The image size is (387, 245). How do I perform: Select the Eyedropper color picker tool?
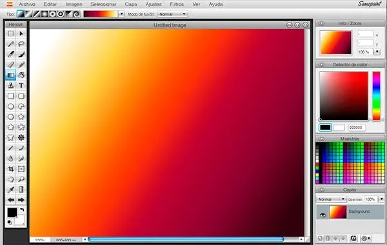click(10, 190)
